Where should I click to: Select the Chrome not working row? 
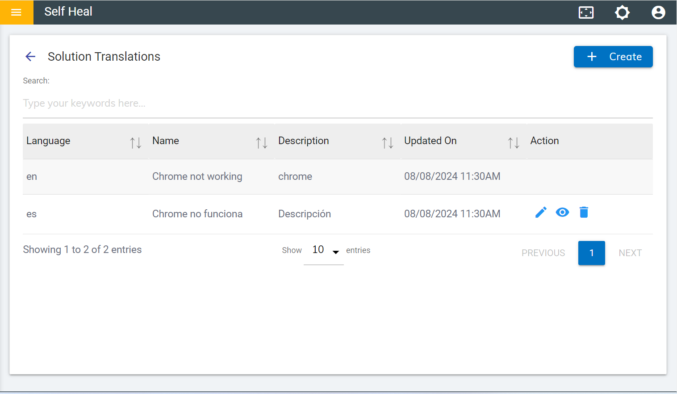(197, 177)
